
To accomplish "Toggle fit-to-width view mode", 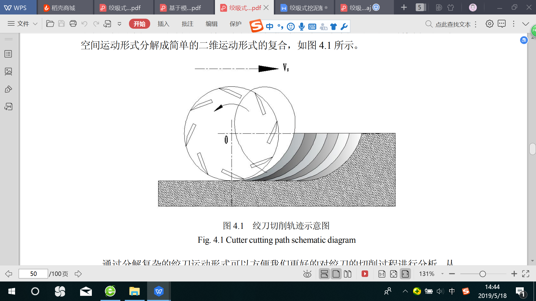I will tap(405, 274).
